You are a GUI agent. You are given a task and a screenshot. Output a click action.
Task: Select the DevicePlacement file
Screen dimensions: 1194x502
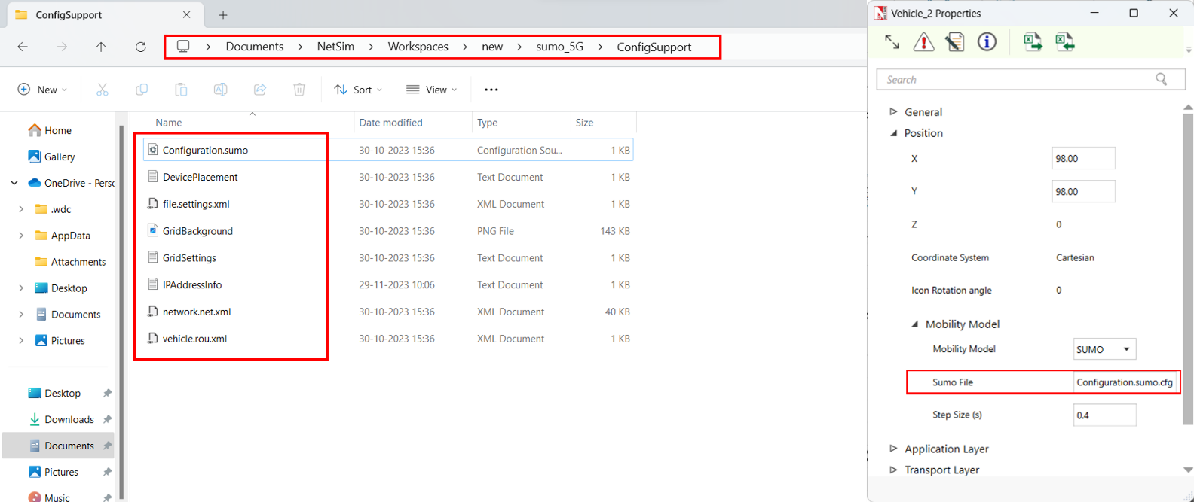[200, 177]
